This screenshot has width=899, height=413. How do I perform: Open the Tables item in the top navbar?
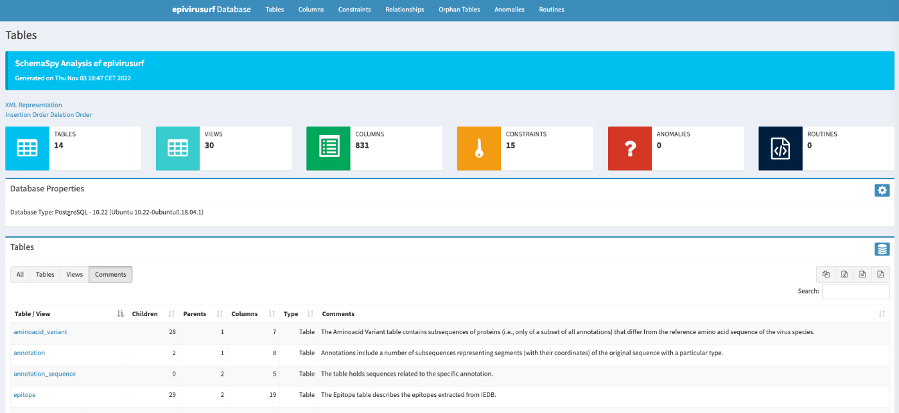pos(275,10)
